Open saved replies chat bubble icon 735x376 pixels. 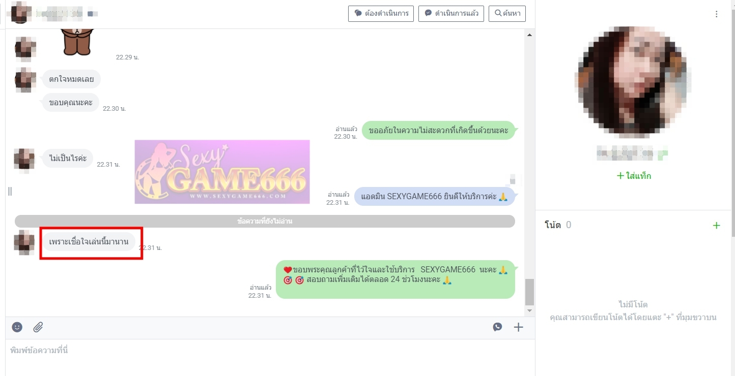(x=497, y=327)
